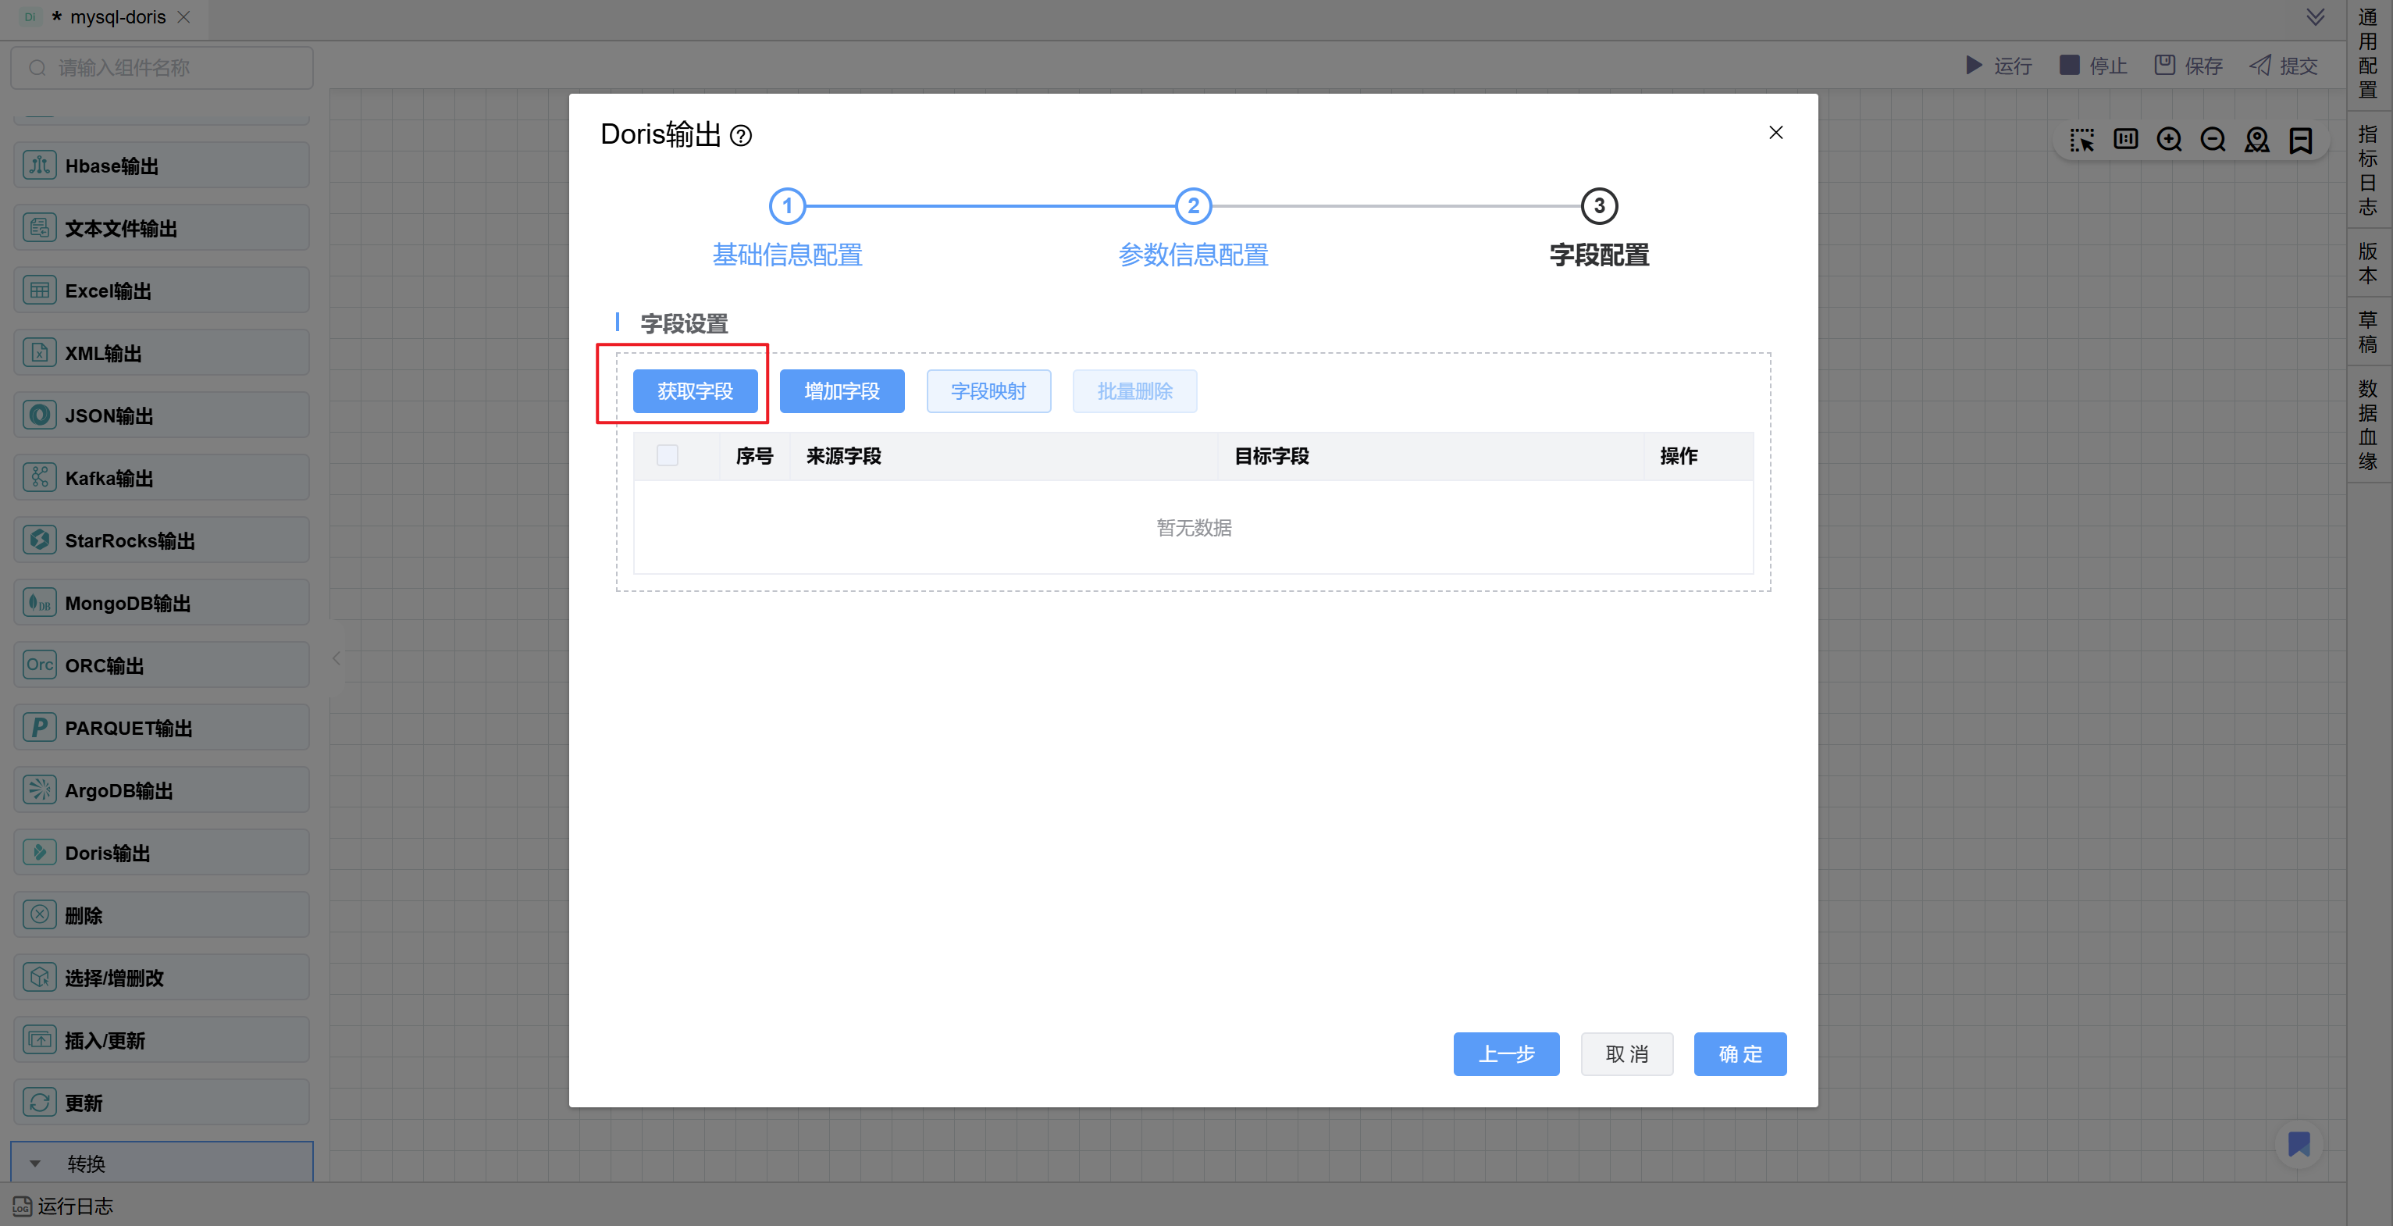The height and width of the screenshot is (1226, 2393).
Task: Open the 数据血缘 side panel
Action: tap(2367, 425)
